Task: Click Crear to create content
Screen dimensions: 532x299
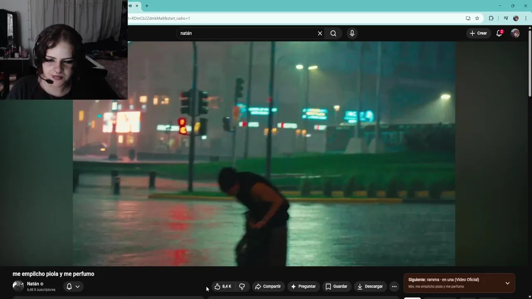Action: coord(478,33)
